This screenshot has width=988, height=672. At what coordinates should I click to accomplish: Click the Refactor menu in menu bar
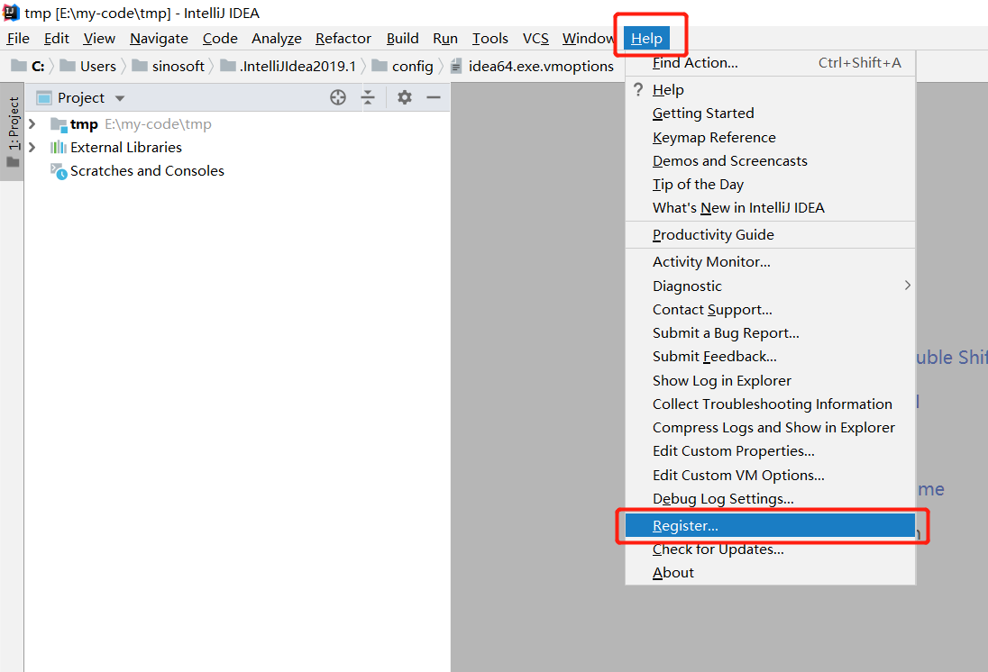343,38
